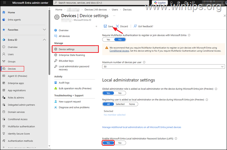Click the Conditional Access sidebar icon
This screenshot has height=150, width=227.
(4, 119)
